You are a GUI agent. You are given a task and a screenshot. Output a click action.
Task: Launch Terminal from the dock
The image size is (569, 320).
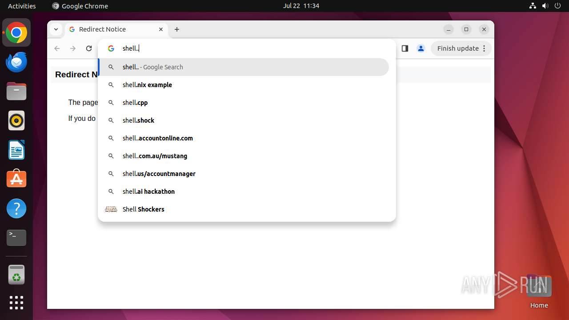(16, 238)
